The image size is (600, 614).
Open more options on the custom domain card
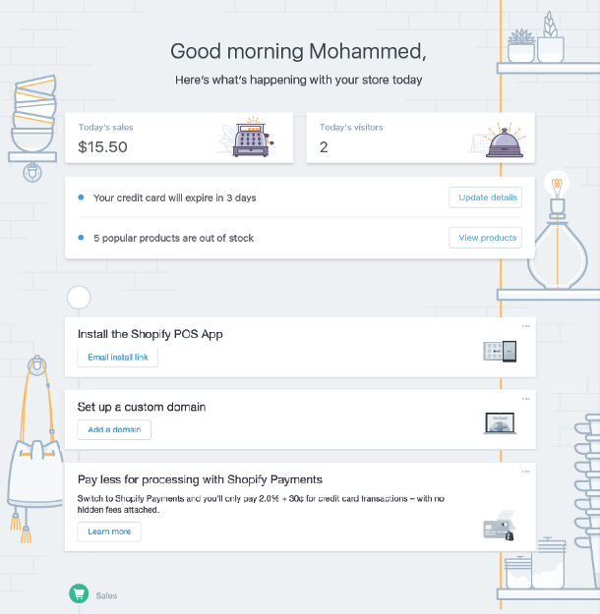click(x=526, y=399)
